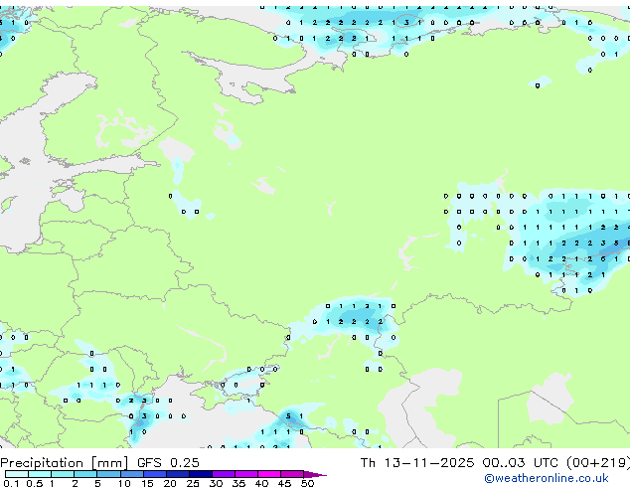Click the 'GFS 0.25' model label
Screen dimensions: 630x487
(168, 463)
